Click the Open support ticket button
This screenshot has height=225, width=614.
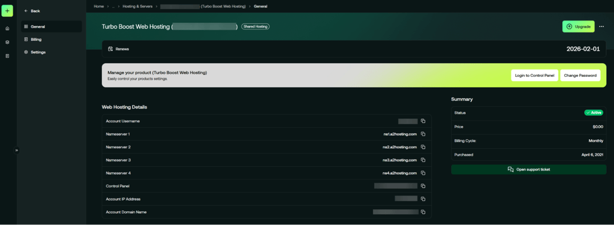click(529, 169)
